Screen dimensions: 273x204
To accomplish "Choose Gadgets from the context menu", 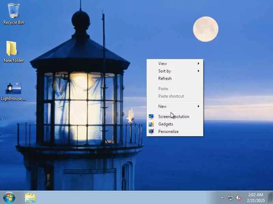I will click(x=175, y=124).
